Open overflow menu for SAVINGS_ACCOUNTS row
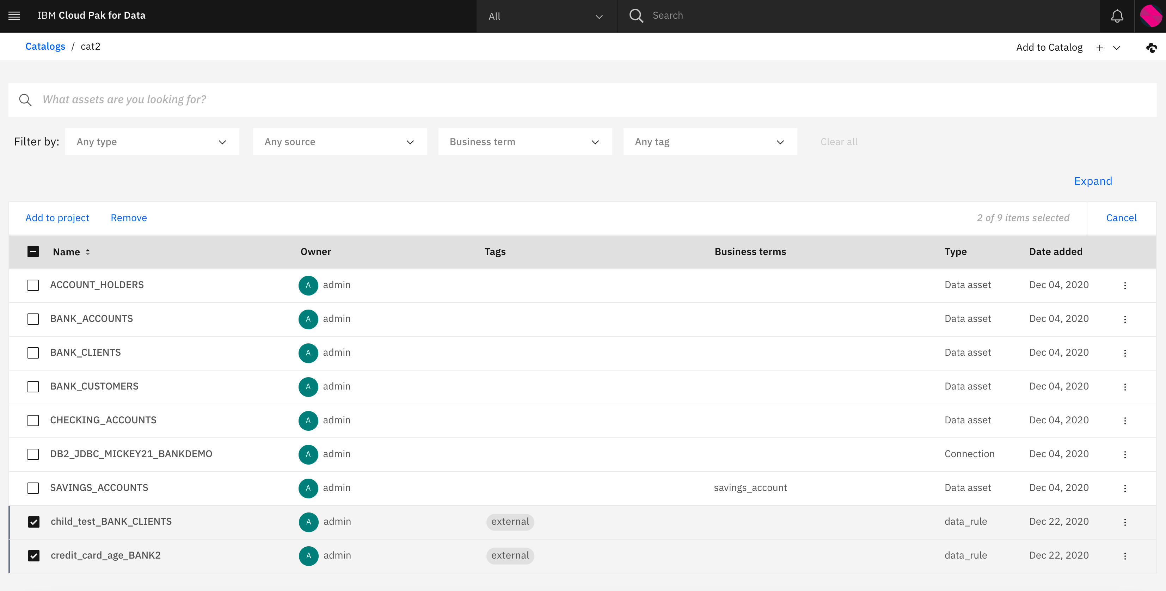 [1125, 489]
